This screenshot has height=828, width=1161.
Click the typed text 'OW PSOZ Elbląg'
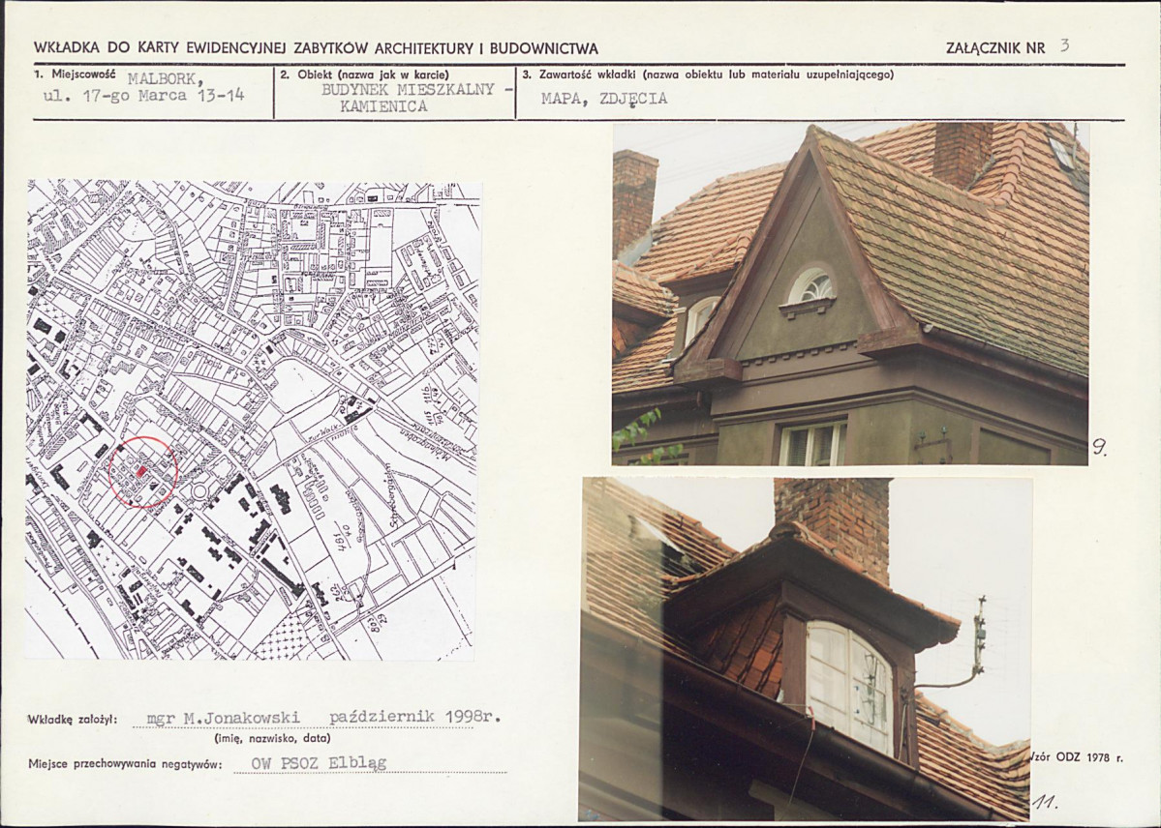pos(319,763)
